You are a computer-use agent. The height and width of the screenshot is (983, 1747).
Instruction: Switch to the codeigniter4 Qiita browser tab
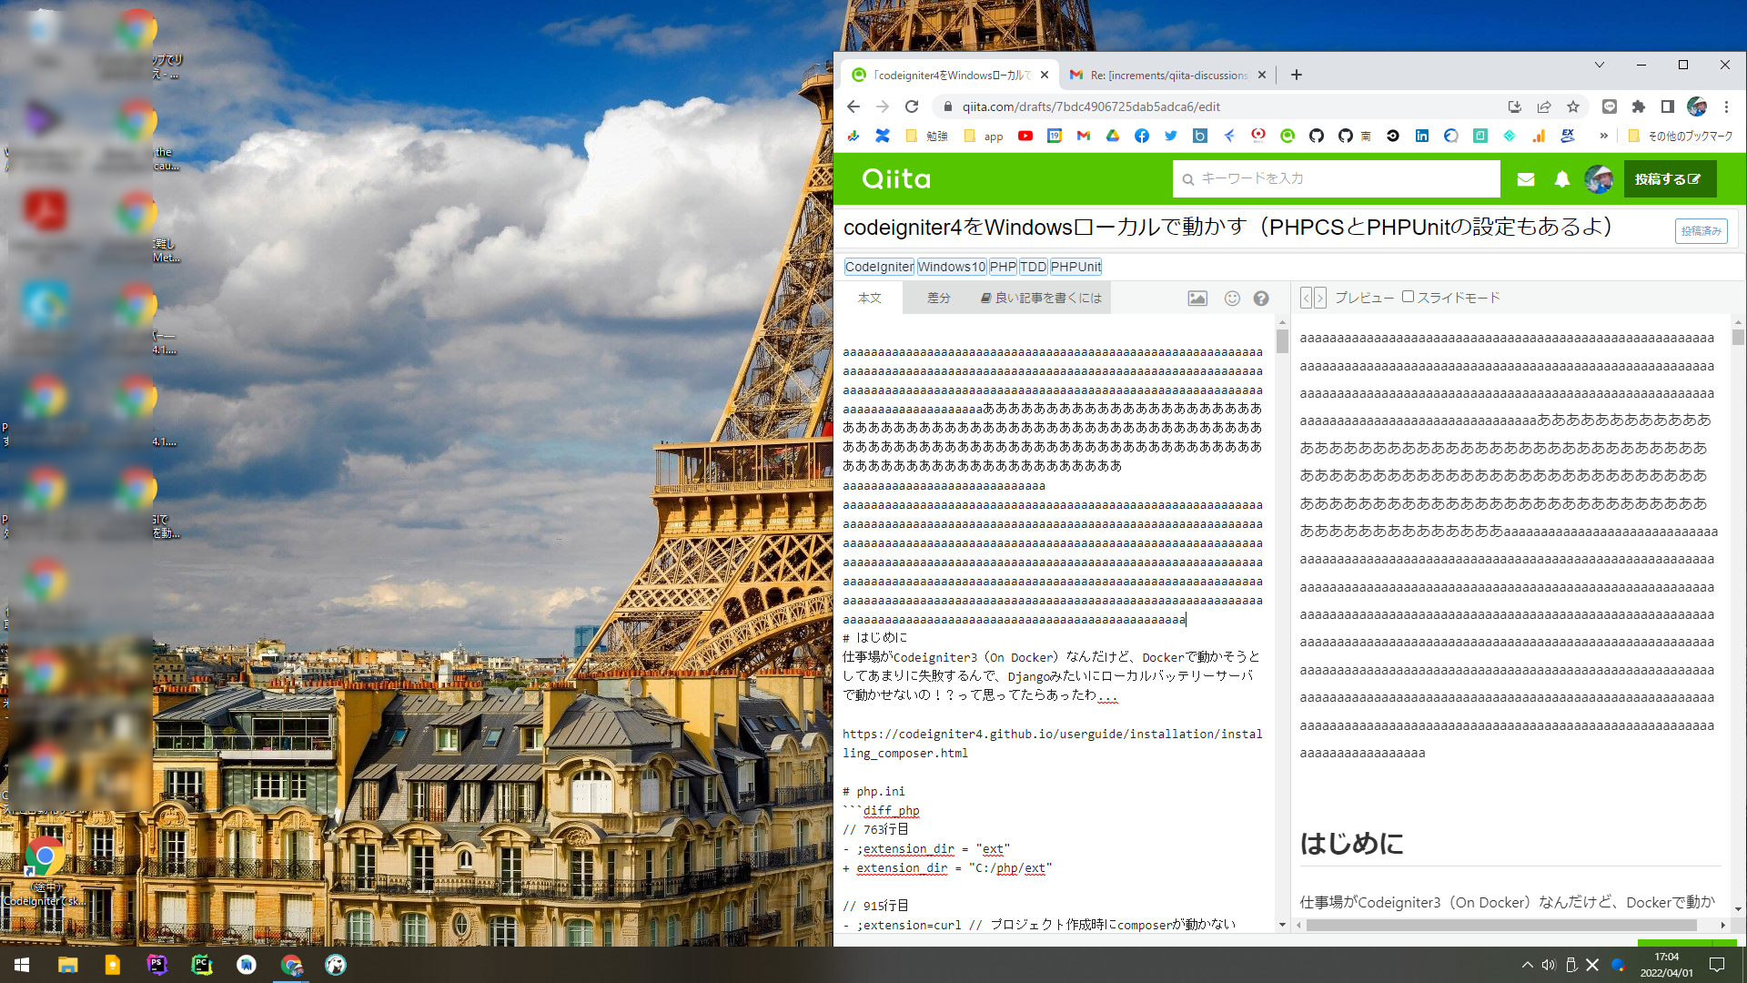[x=950, y=76]
